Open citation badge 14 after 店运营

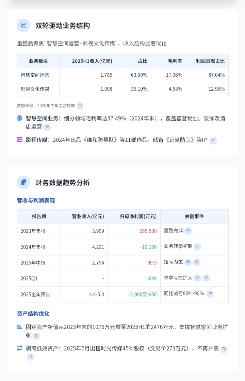[x=47, y=126]
